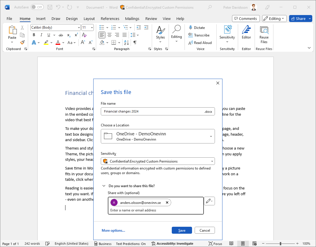Screen dimensions: 316x247
Task: Click the Format Painter icon
Action: (22, 43)
